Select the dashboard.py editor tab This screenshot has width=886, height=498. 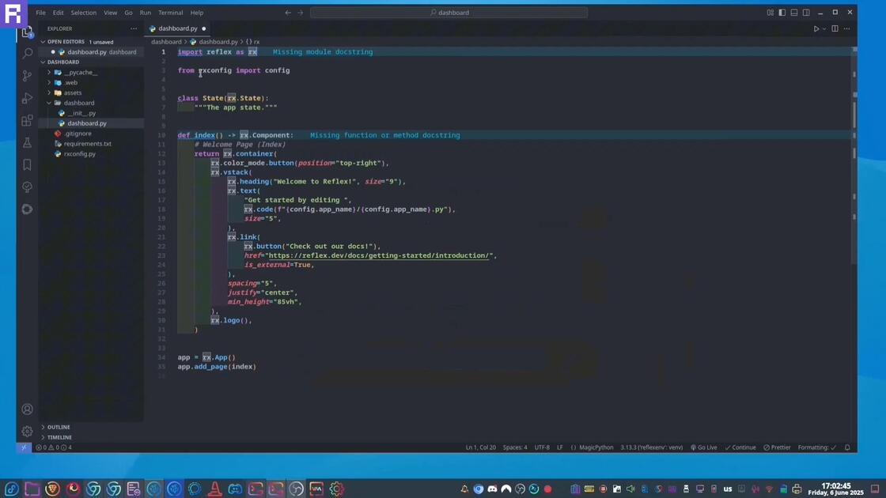(177, 28)
